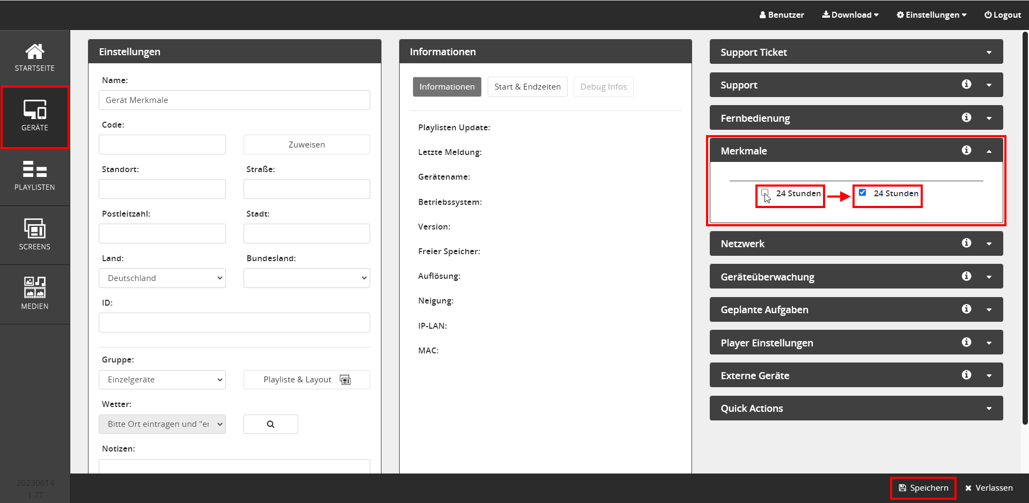
Task: Show info icon for Netzwerk panel
Action: coord(966,243)
